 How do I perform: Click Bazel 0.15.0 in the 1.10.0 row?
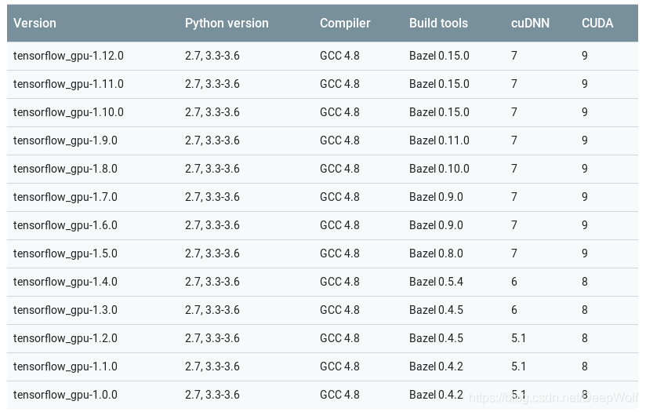click(x=439, y=112)
